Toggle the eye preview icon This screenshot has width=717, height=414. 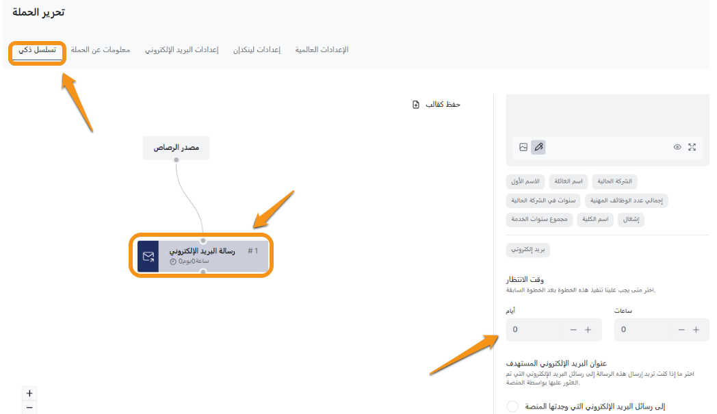tap(677, 147)
